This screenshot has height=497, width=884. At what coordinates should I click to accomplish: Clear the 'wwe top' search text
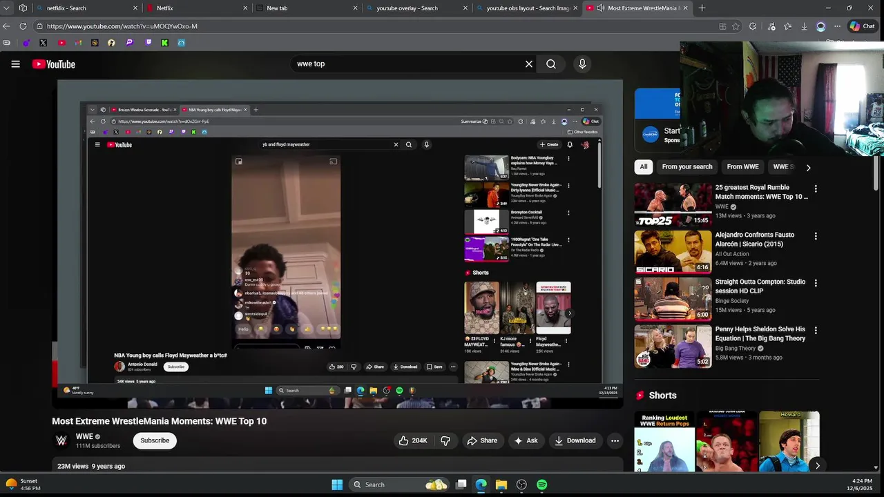coord(529,64)
